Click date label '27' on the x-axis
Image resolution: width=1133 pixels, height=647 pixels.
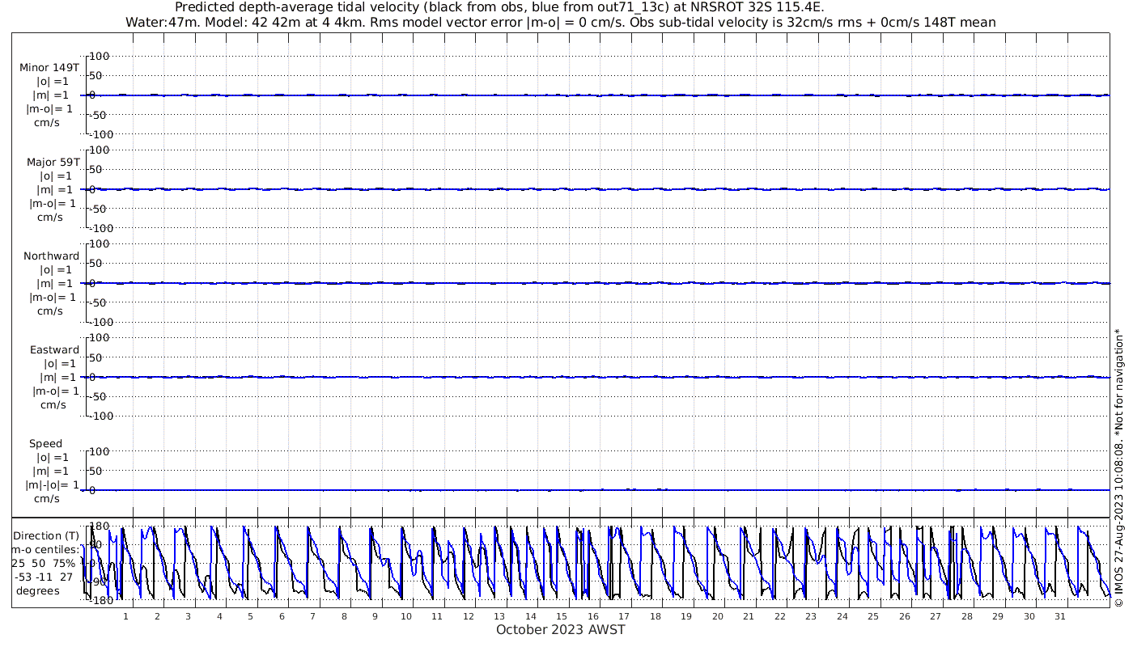click(x=936, y=616)
